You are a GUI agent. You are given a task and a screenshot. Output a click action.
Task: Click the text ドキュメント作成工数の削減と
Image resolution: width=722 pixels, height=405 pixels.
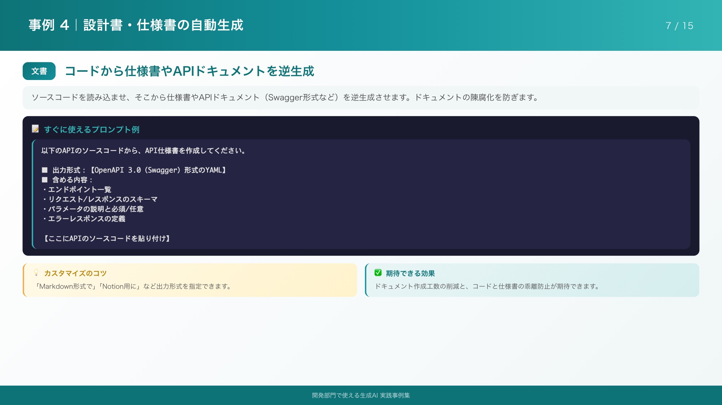point(487,286)
